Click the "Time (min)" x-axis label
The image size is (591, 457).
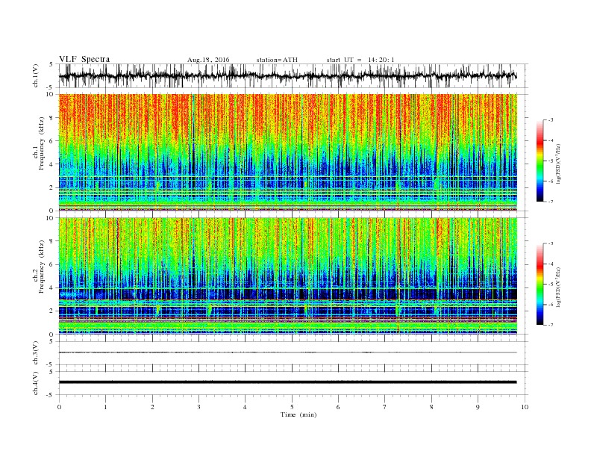(298, 414)
